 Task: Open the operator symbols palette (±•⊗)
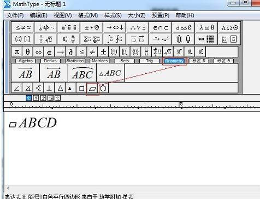[92, 27]
